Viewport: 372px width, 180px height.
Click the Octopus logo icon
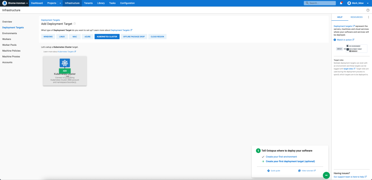pyautogui.click(x=4, y=3)
